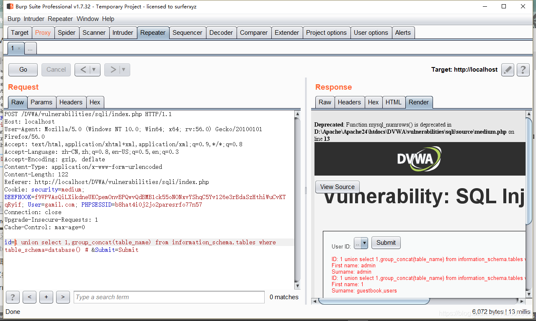
Task: Select request Params tab
Action: (x=41, y=102)
